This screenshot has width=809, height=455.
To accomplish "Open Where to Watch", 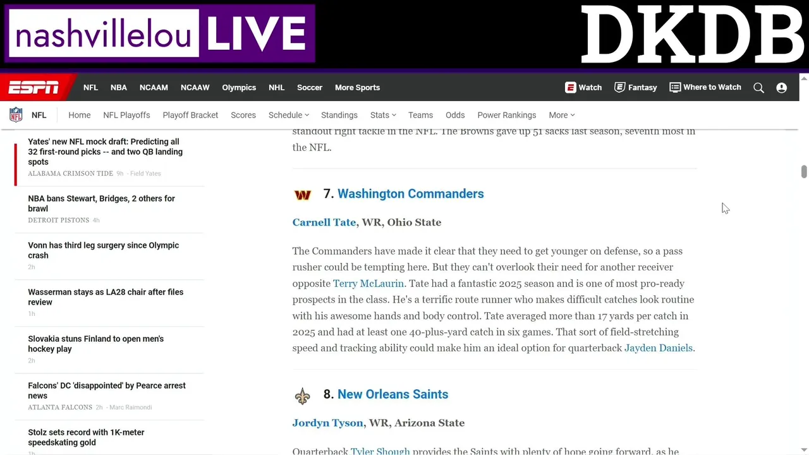I will pos(705,87).
